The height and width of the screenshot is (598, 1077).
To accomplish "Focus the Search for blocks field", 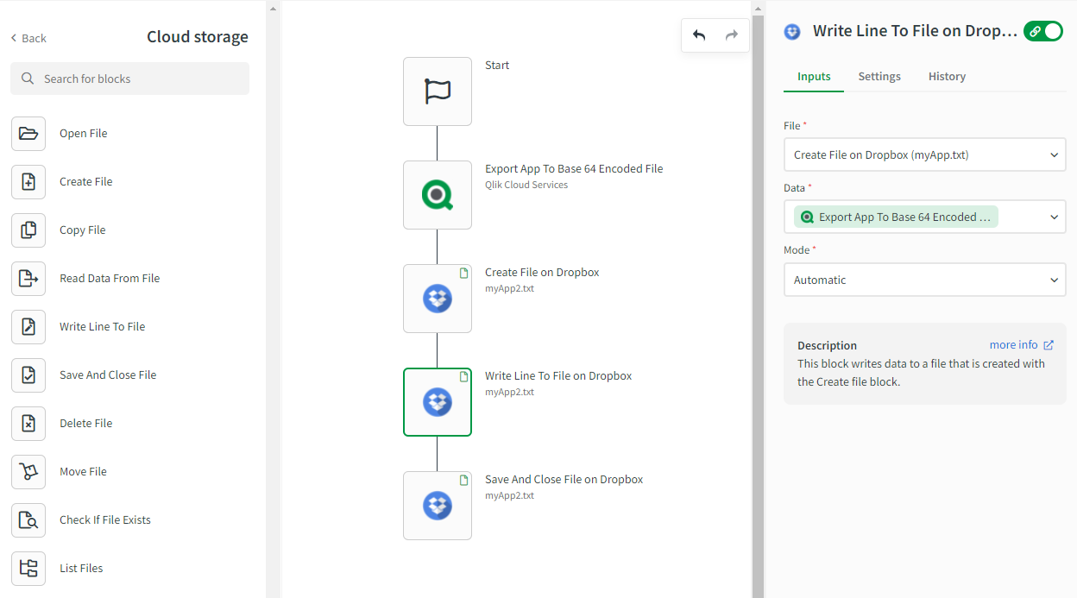I will [x=129, y=79].
